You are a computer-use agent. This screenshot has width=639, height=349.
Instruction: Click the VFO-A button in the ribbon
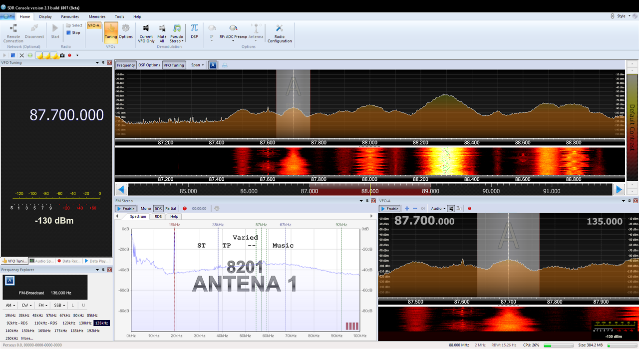click(94, 25)
